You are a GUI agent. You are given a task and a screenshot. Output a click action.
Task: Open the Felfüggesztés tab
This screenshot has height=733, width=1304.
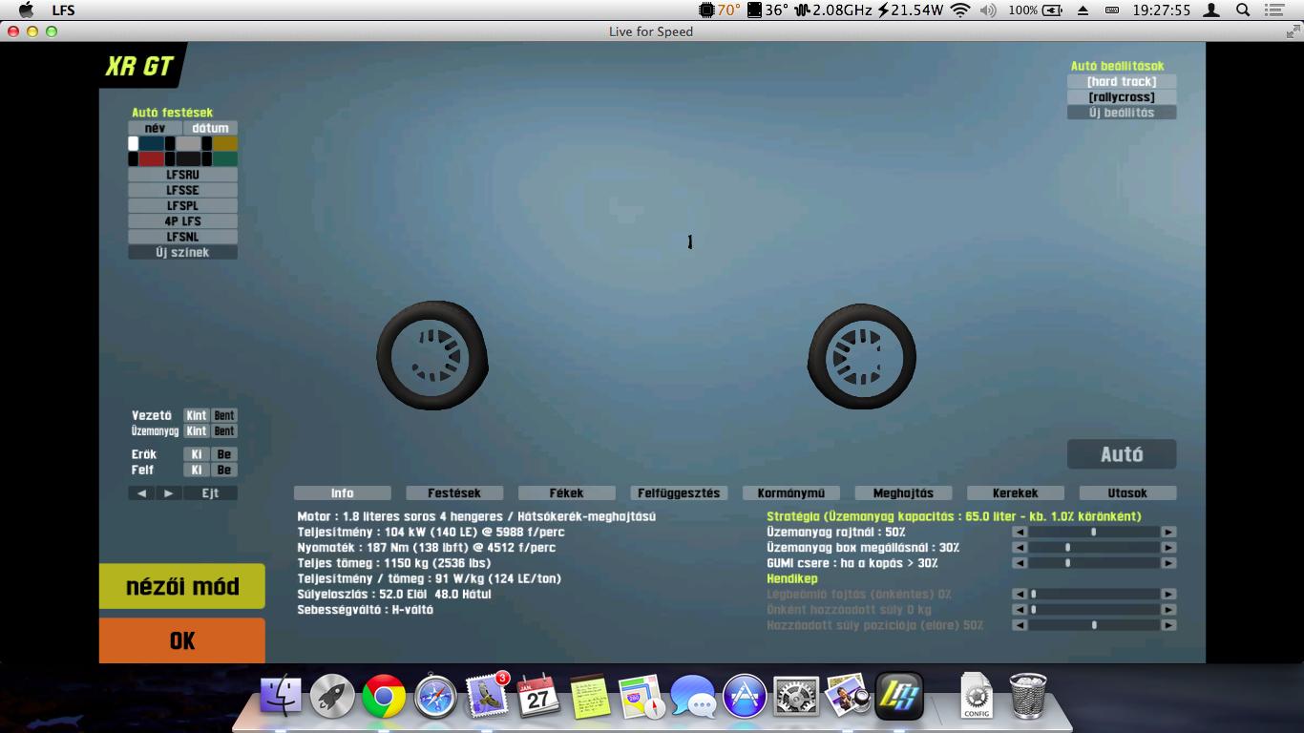[x=679, y=493]
